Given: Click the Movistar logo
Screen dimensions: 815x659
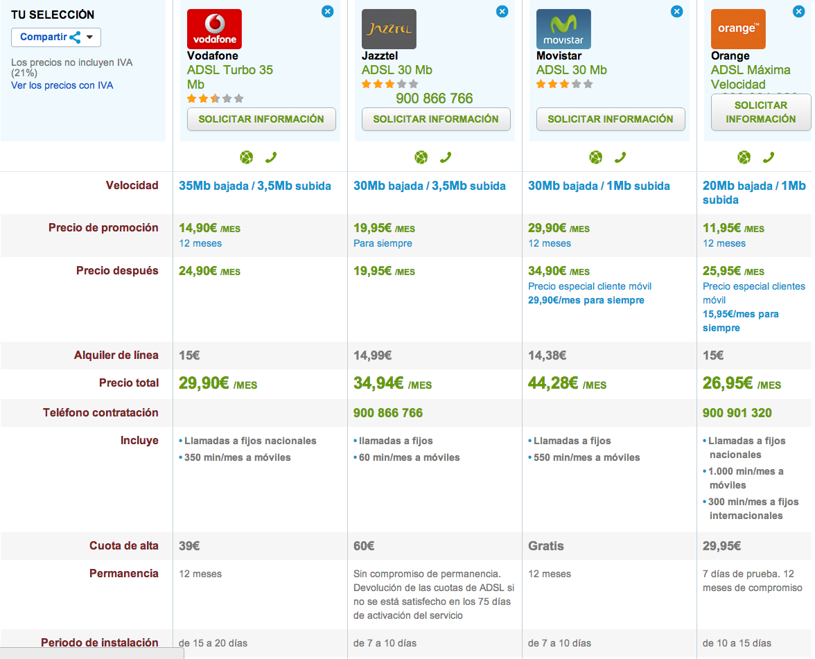Looking at the screenshot, I should tap(563, 29).
